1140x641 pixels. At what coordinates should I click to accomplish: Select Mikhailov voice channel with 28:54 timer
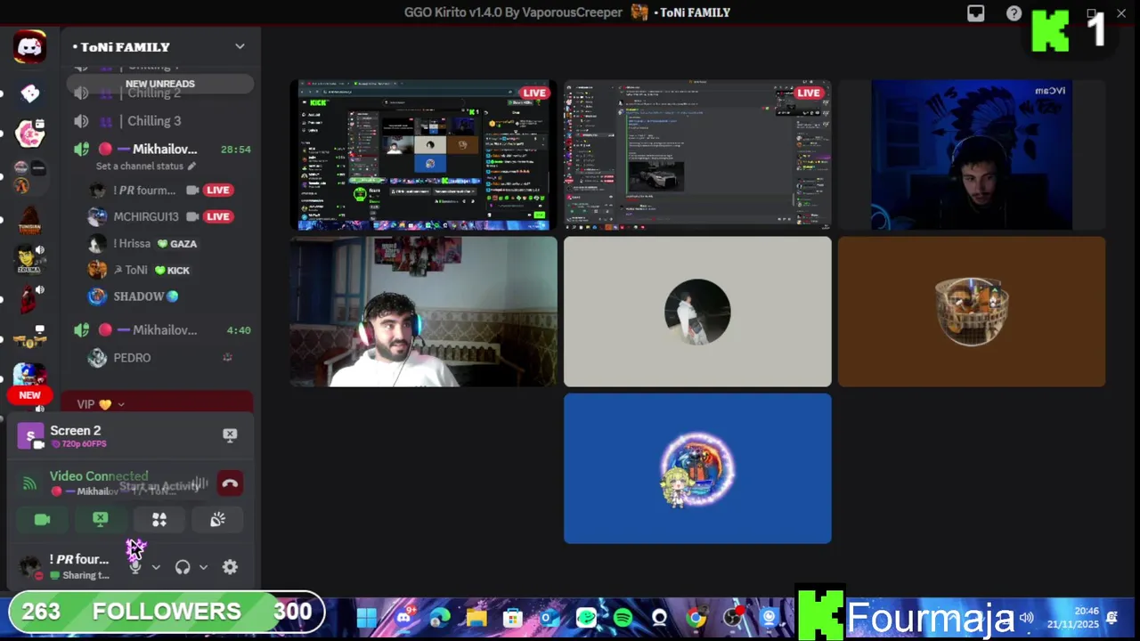tap(160, 150)
